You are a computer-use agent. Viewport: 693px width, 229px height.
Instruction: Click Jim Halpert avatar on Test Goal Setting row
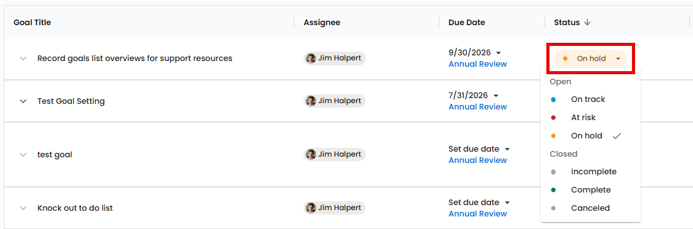click(311, 101)
